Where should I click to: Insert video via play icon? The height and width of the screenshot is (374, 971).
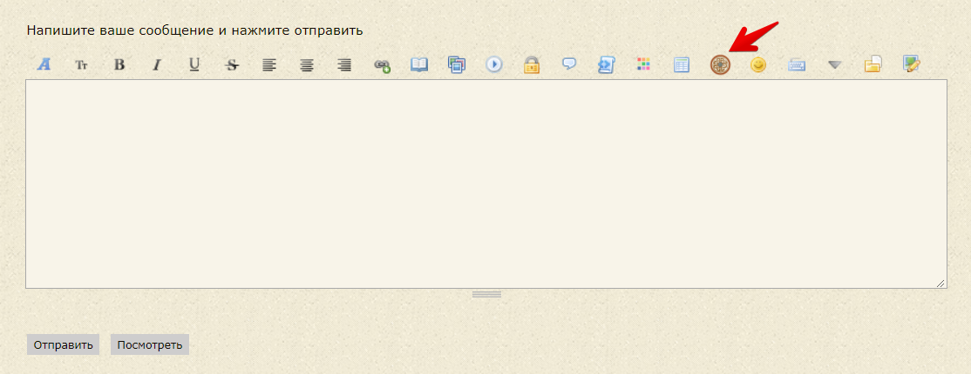494,64
